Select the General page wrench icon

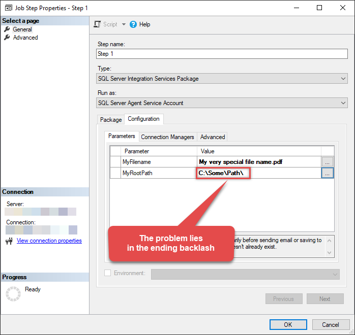tap(7, 29)
